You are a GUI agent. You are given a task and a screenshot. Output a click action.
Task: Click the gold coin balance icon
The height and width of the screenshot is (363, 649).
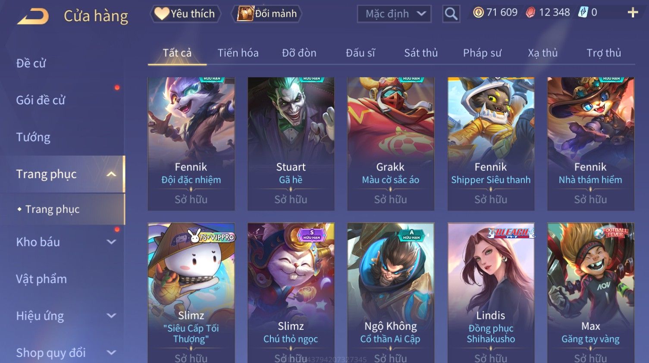coord(478,13)
